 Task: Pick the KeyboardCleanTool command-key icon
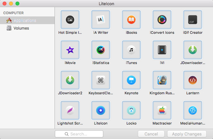pyautogui.click(x=101, y=80)
